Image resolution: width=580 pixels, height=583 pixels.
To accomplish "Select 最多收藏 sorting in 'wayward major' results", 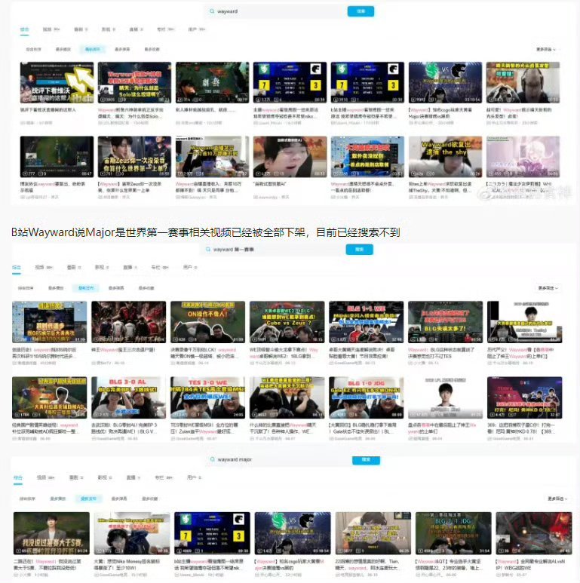I will pyautogui.click(x=149, y=499).
